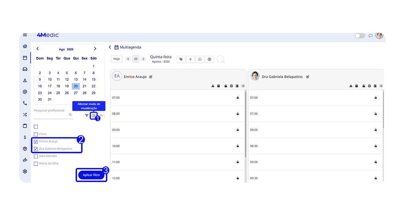Go to previous day using left arrow
405x216 pixels.
pos(128,59)
